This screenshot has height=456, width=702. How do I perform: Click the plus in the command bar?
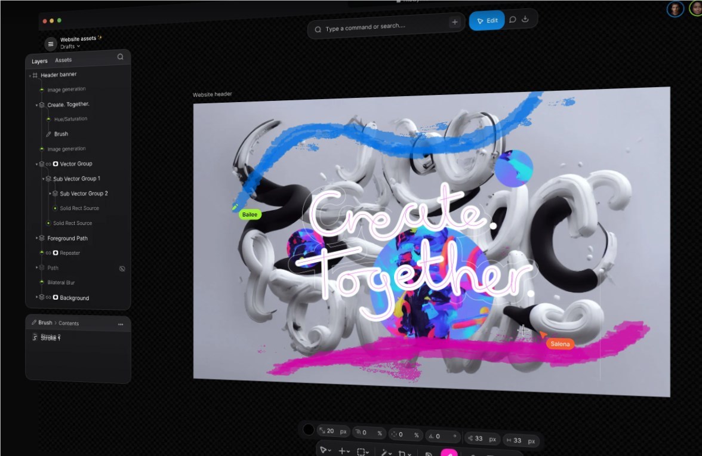point(455,22)
